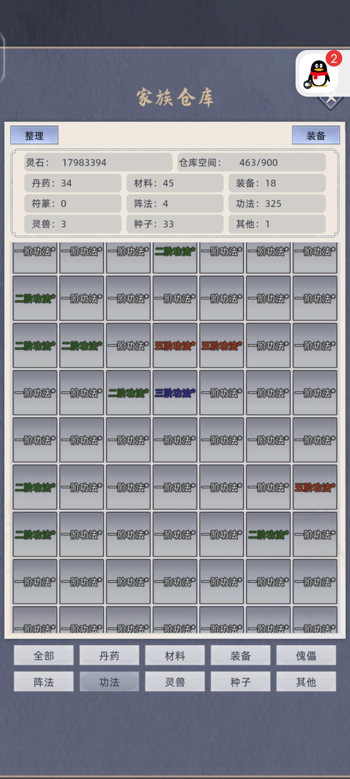Viewport: 350px width, 779px height.
Task: Switch to the 材料 filter tab
Action: 175,655
